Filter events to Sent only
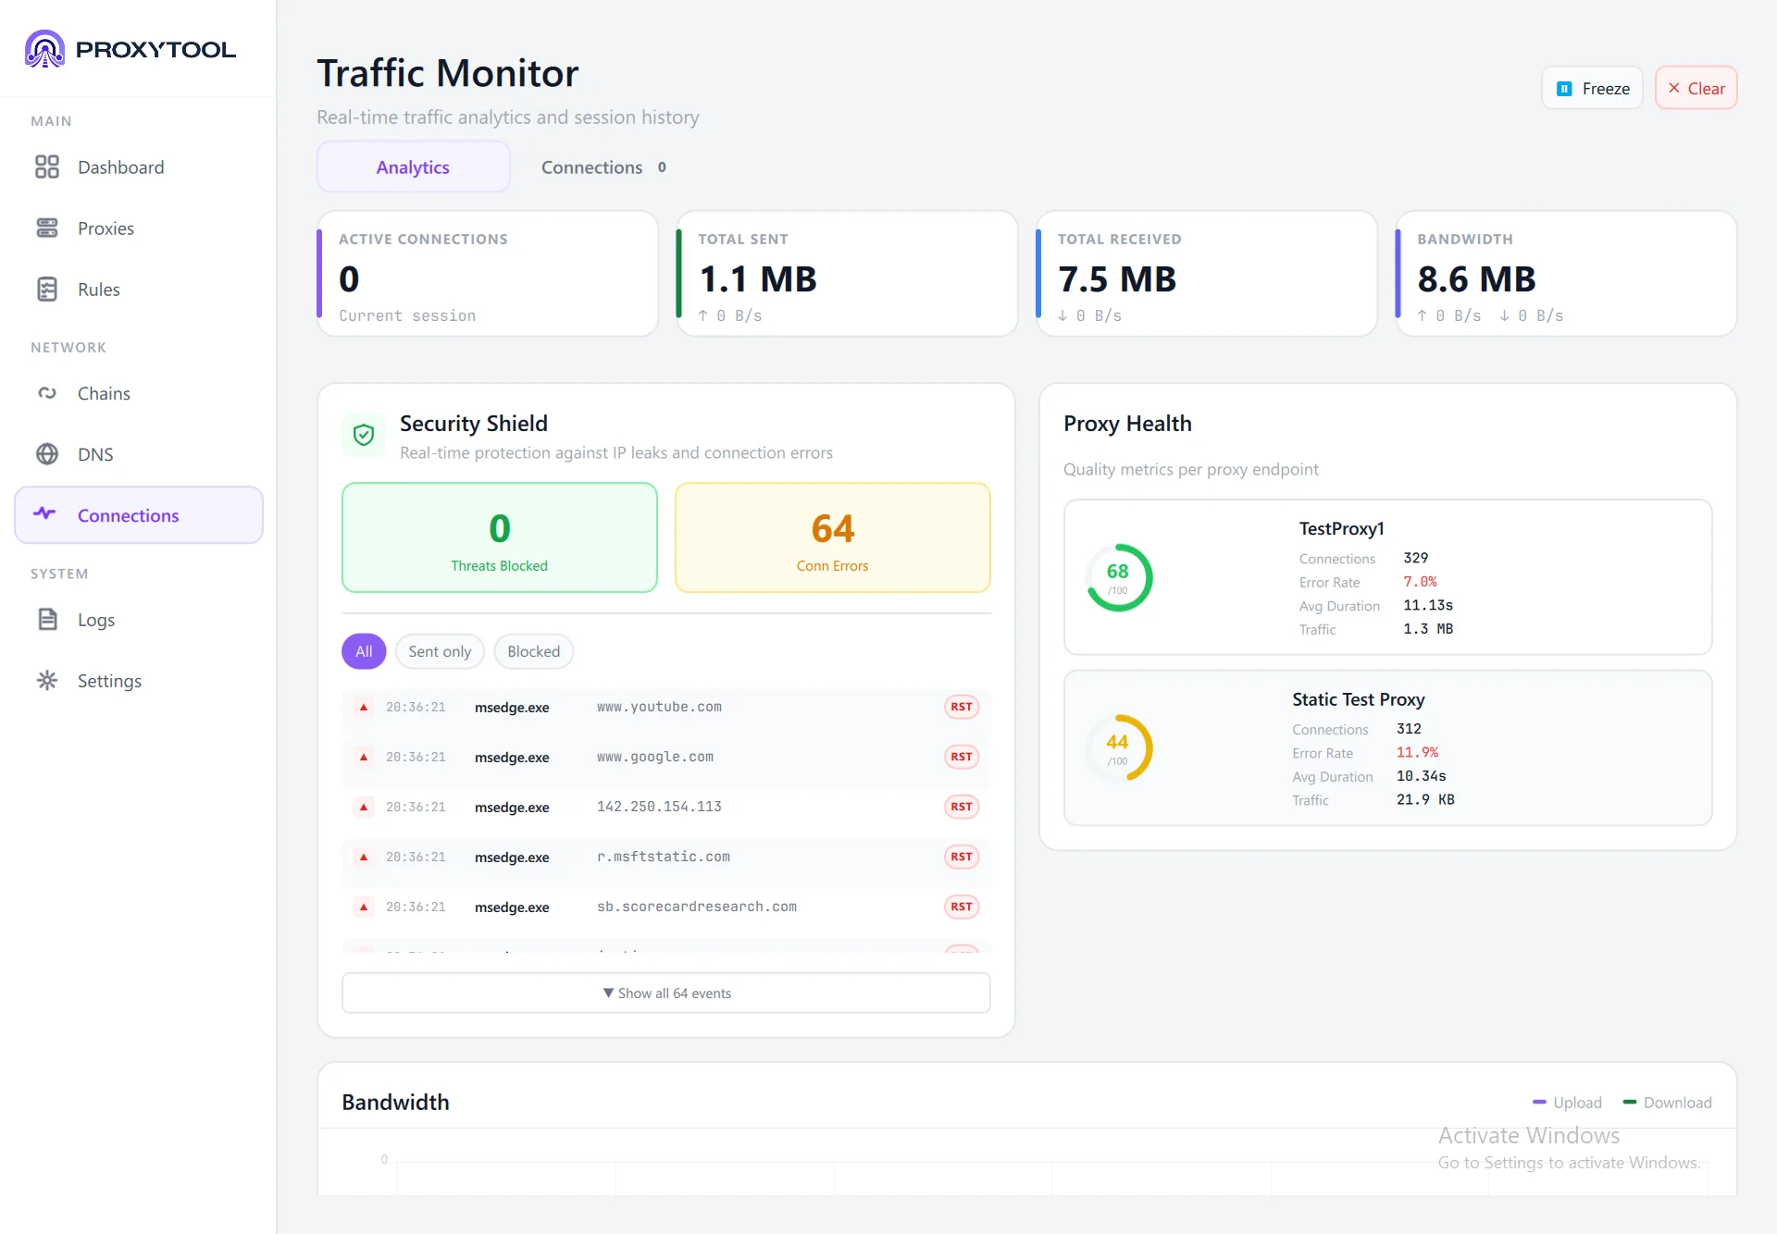1777x1234 pixels. (440, 651)
